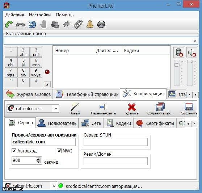Open the Настройки menu
Image resolution: width=202 pixels, height=193 pixels.
[40, 15]
